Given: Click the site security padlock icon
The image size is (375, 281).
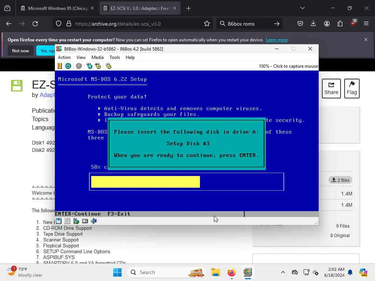Looking at the screenshot, I should pos(69,24).
